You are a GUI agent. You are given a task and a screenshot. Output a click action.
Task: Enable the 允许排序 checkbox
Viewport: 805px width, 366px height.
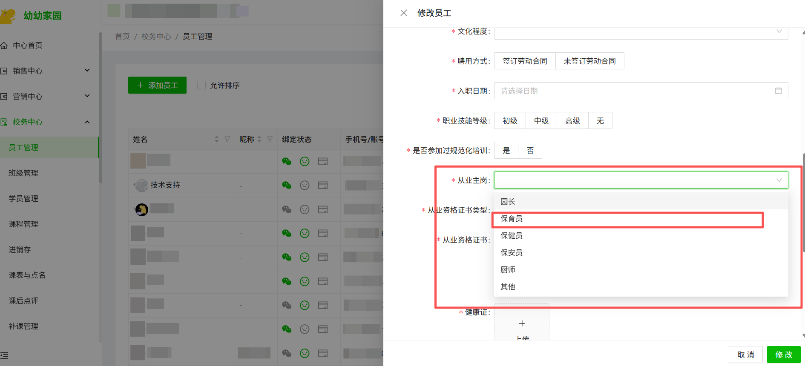(x=201, y=85)
